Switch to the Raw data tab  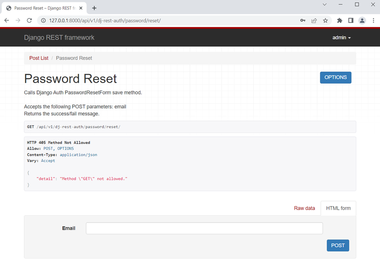(304, 208)
